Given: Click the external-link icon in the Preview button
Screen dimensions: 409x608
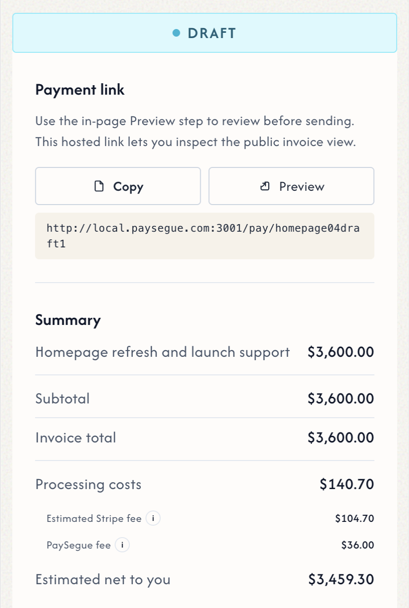Looking at the screenshot, I should pyautogui.click(x=264, y=186).
